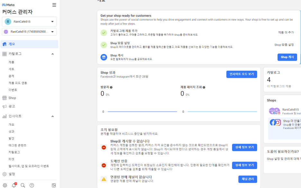Open 카탈로그 under 인사이트

click(14, 152)
